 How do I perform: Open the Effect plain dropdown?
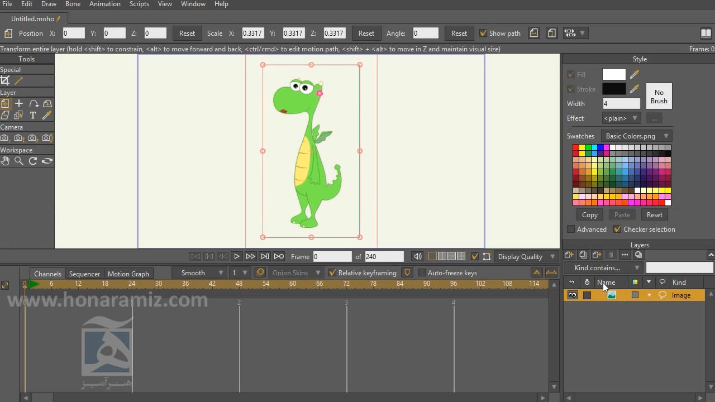tap(621, 118)
